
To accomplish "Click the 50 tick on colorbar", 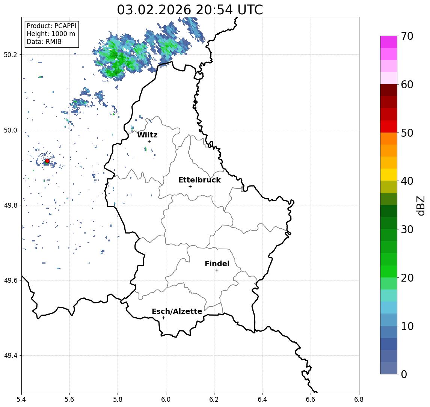I will (407, 133).
